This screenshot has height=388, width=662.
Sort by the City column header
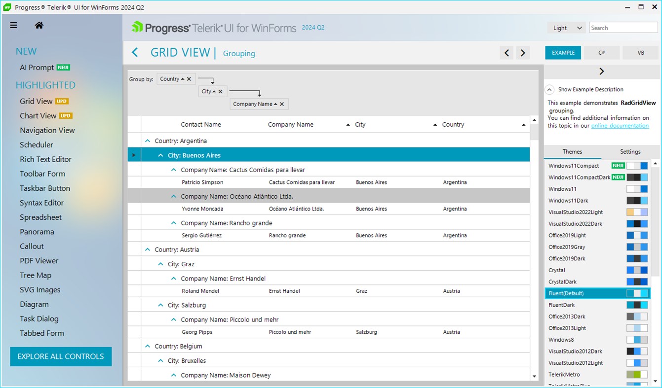point(396,125)
